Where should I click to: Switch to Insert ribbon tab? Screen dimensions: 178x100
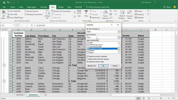click(21, 7)
